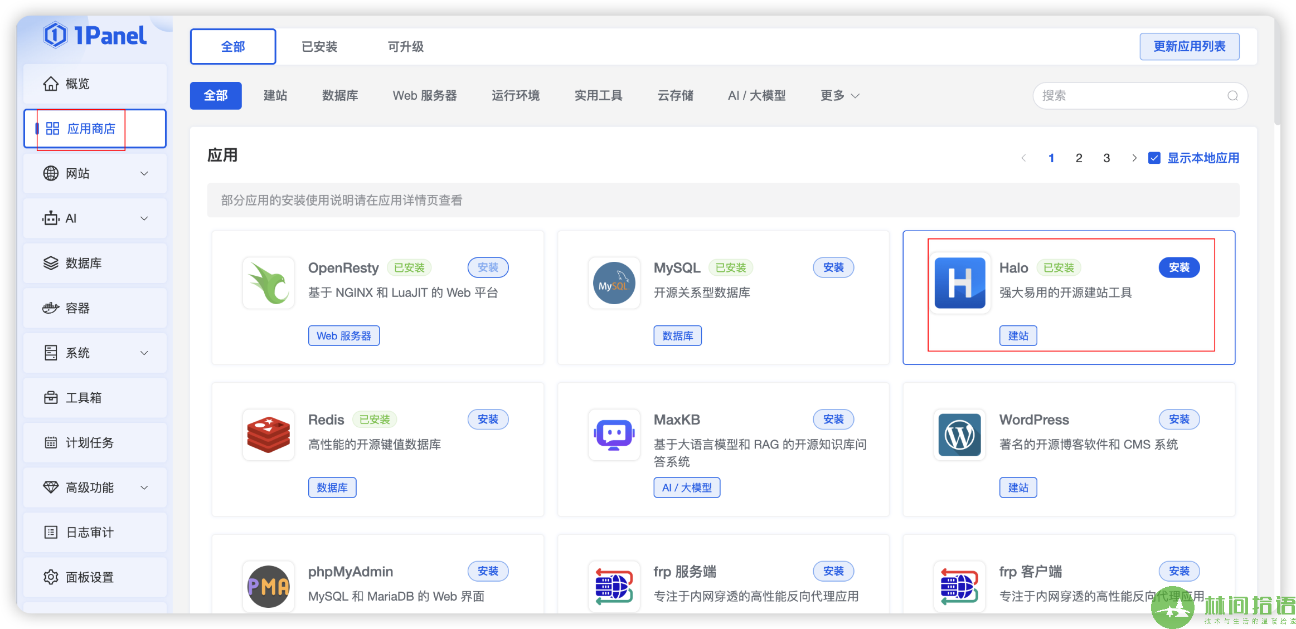Click the AI / 大模型 tag on MaxKB
Image resolution: width=1296 pixels, height=629 pixels.
687,488
